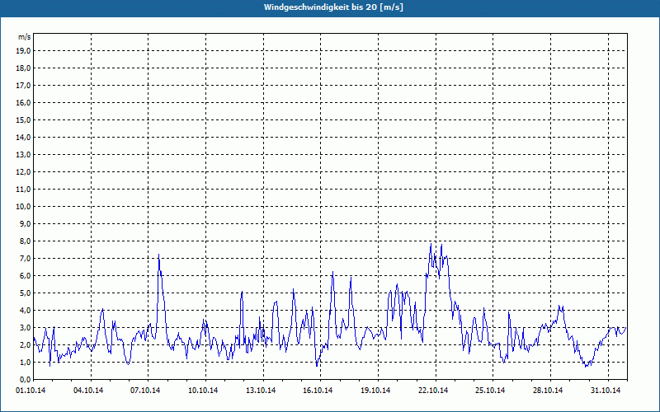Viewport: 660px width, 412px height.
Task: Click the highest wind peak near 22.10.14
Action: pyautogui.click(x=431, y=243)
